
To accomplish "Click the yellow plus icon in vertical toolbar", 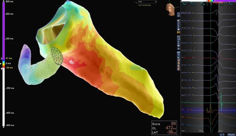I will coord(178,32).
